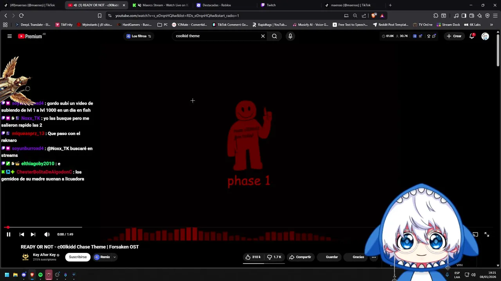Open the more actions three-dot menu

pos(374,257)
